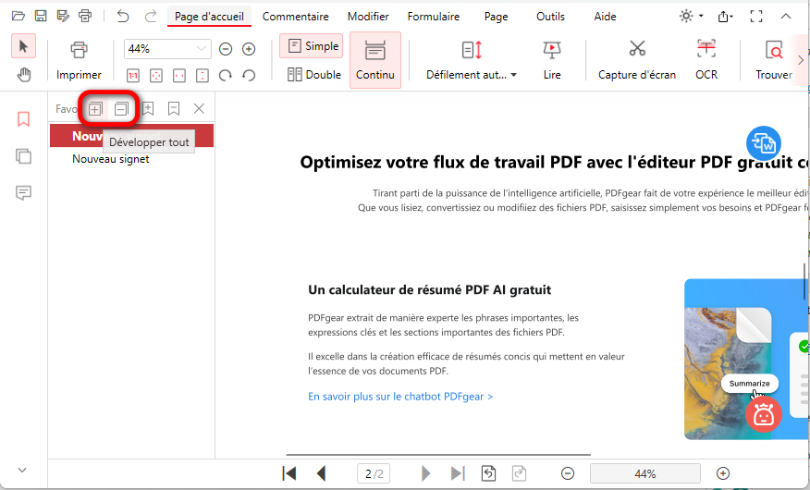
Task: Activate the hand pan tool
Action: point(23,76)
